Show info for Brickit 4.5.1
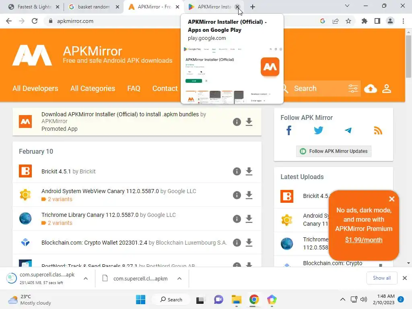 237,171
